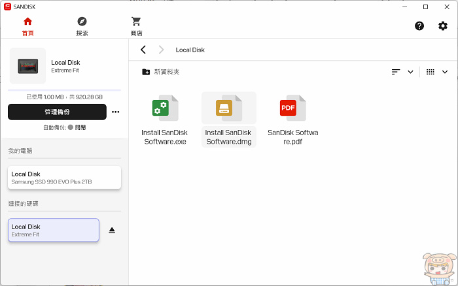Open the Store tab

[x=136, y=27]
